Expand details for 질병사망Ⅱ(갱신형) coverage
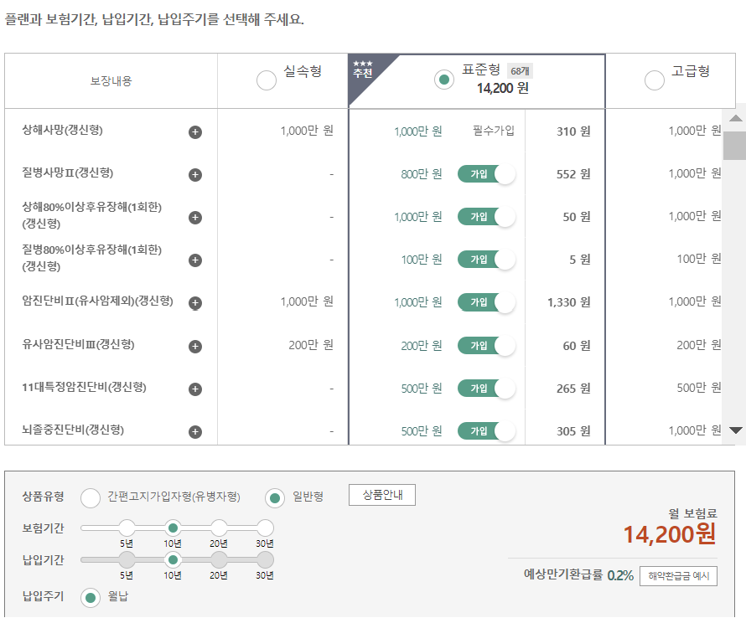746x618 pixels. coord(195,174)
